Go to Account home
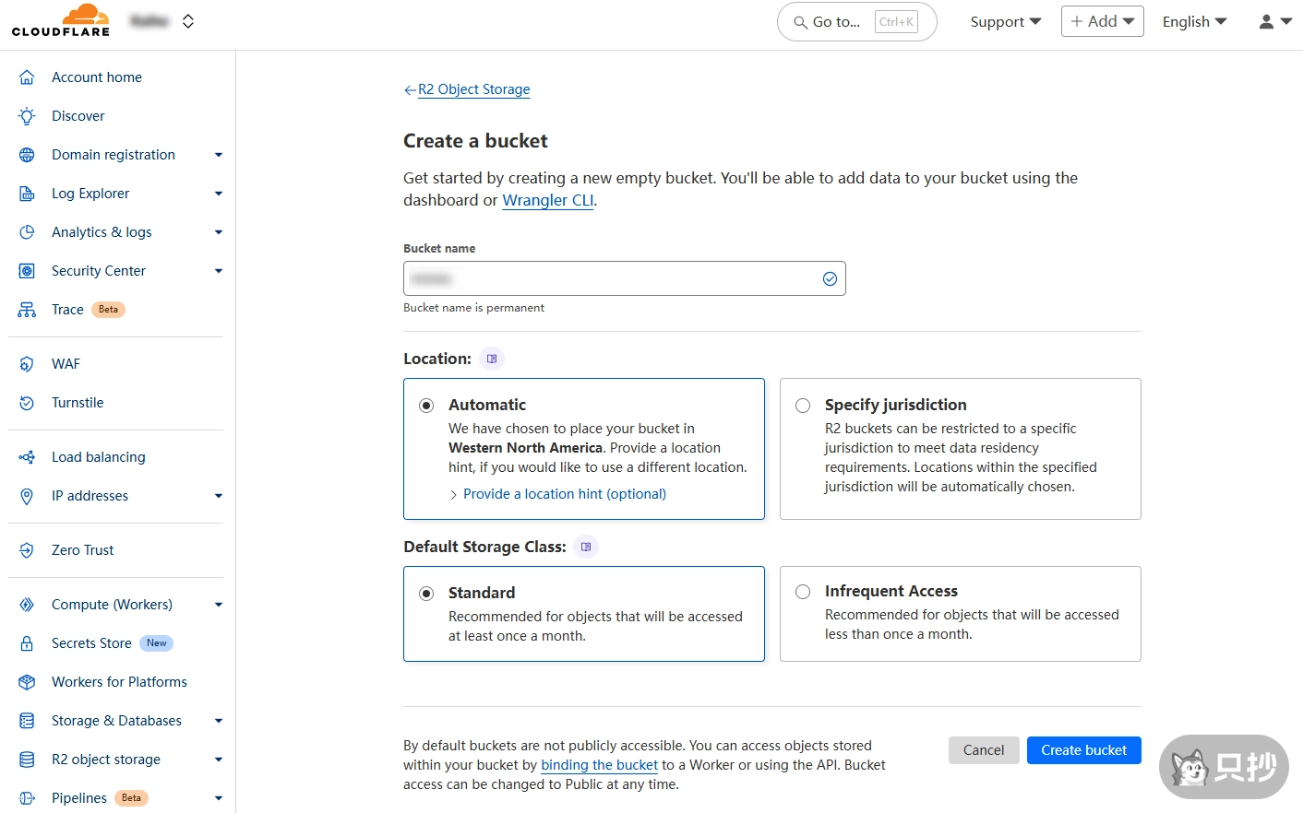The width and height of the screenshot is (1303, 813). [97, 77]
